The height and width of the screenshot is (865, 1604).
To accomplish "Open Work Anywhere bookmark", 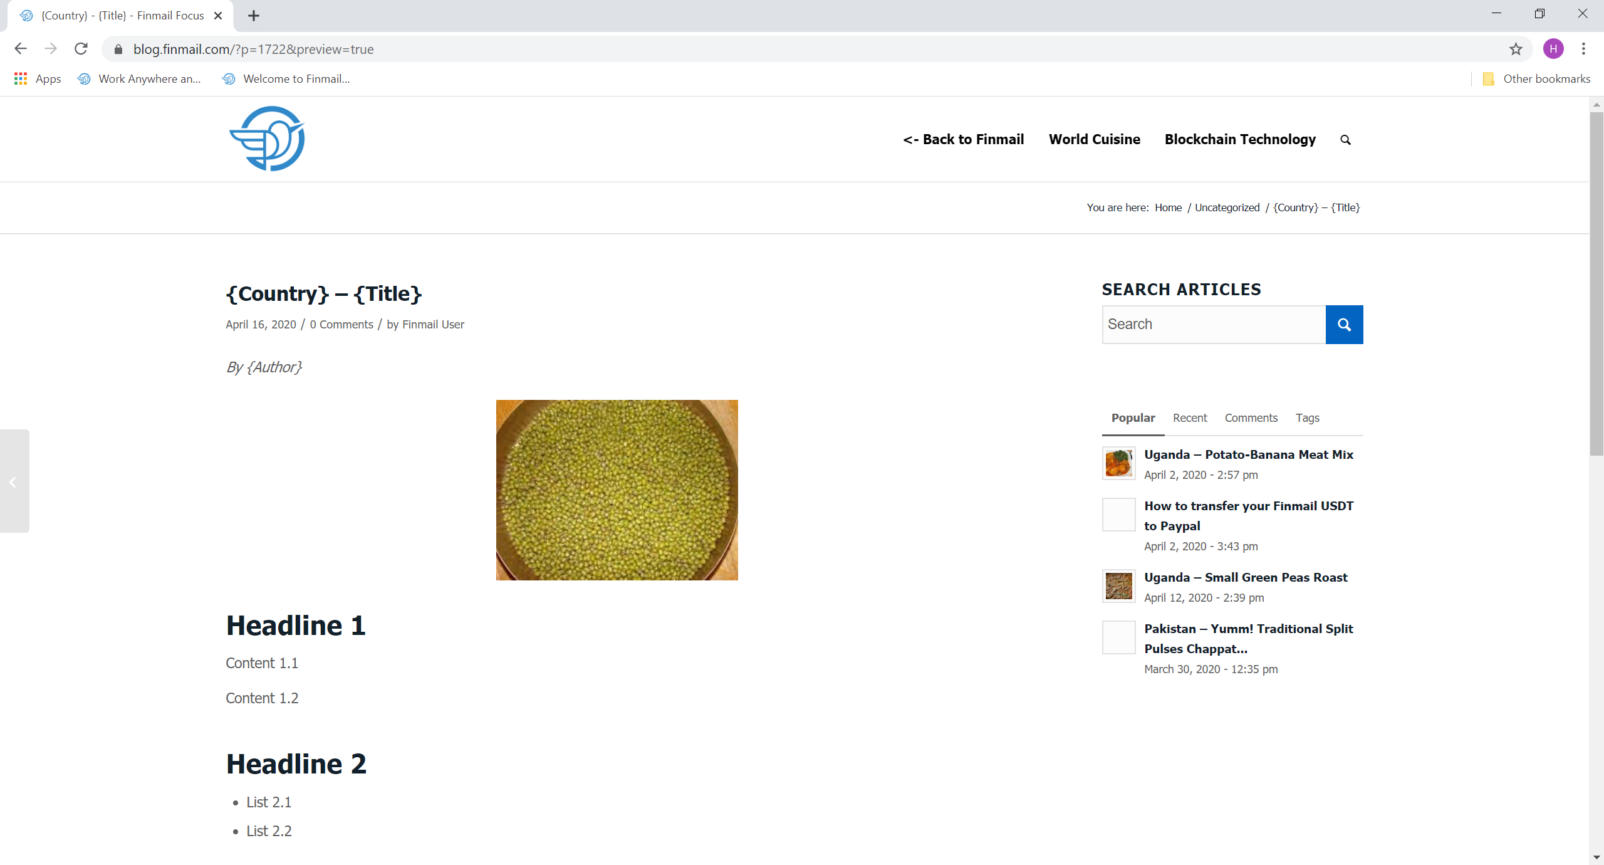I will 139,78.
